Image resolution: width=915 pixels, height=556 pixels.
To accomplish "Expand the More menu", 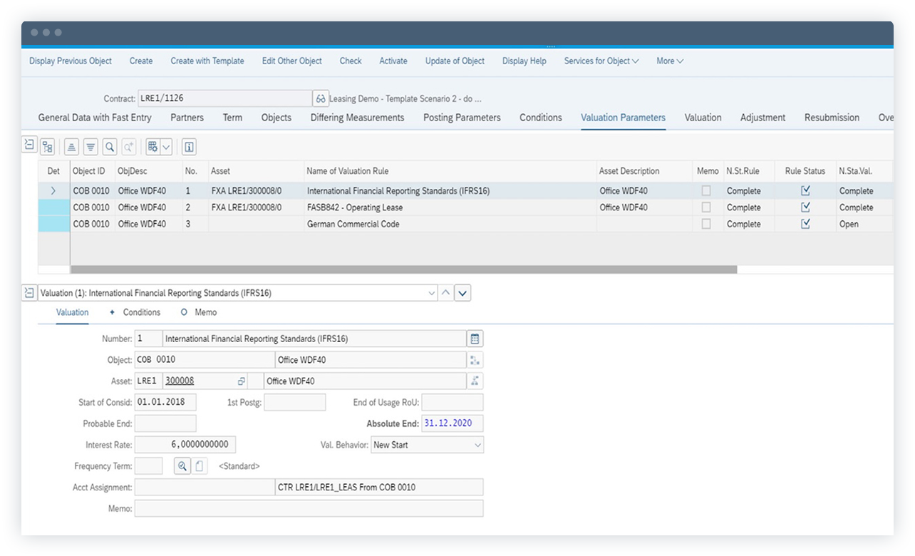I will 668,61.
